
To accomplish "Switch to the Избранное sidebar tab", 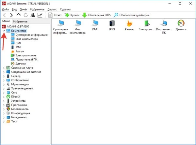I will tap(20, 22).
